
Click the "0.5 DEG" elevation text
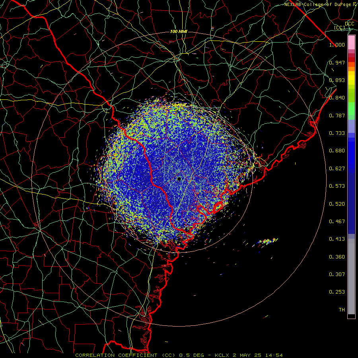click(x=191, y=355)
